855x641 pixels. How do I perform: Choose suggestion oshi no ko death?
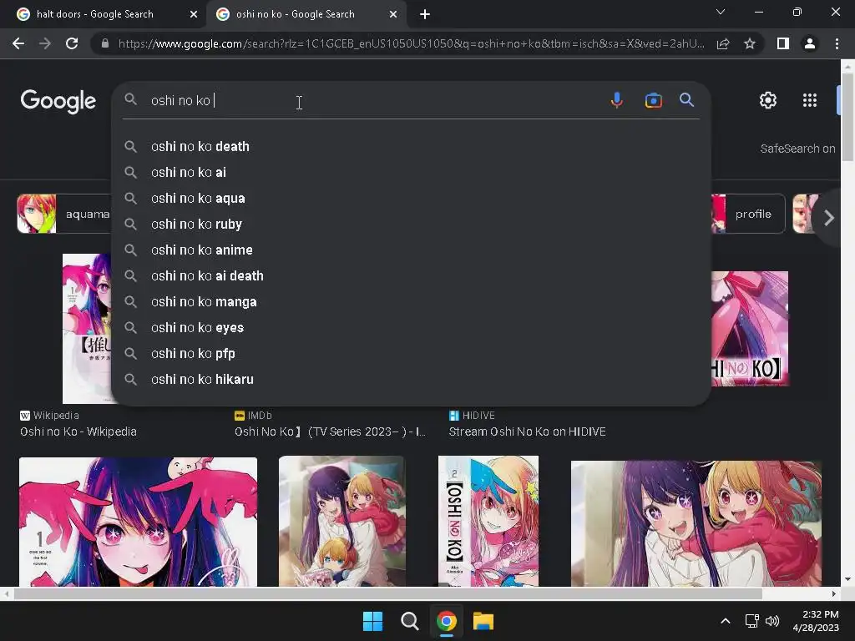click(411, 147)
